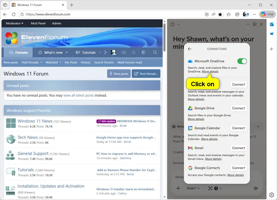The image size is (277, 200).
Task: Open More details under Outlook description
Action: coord(196,99)
